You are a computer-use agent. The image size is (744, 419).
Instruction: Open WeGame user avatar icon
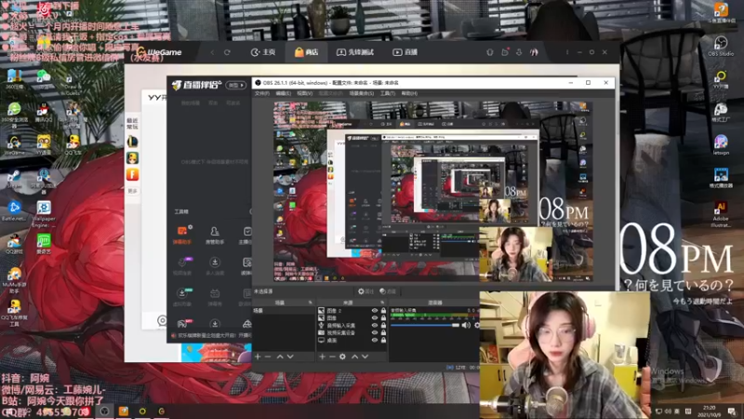point(534,52)
